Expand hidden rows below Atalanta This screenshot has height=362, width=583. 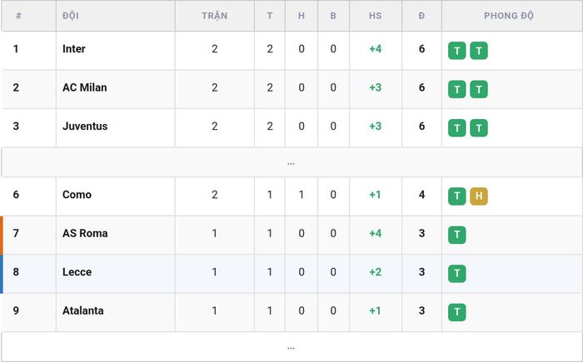click(x=291, y=347)
